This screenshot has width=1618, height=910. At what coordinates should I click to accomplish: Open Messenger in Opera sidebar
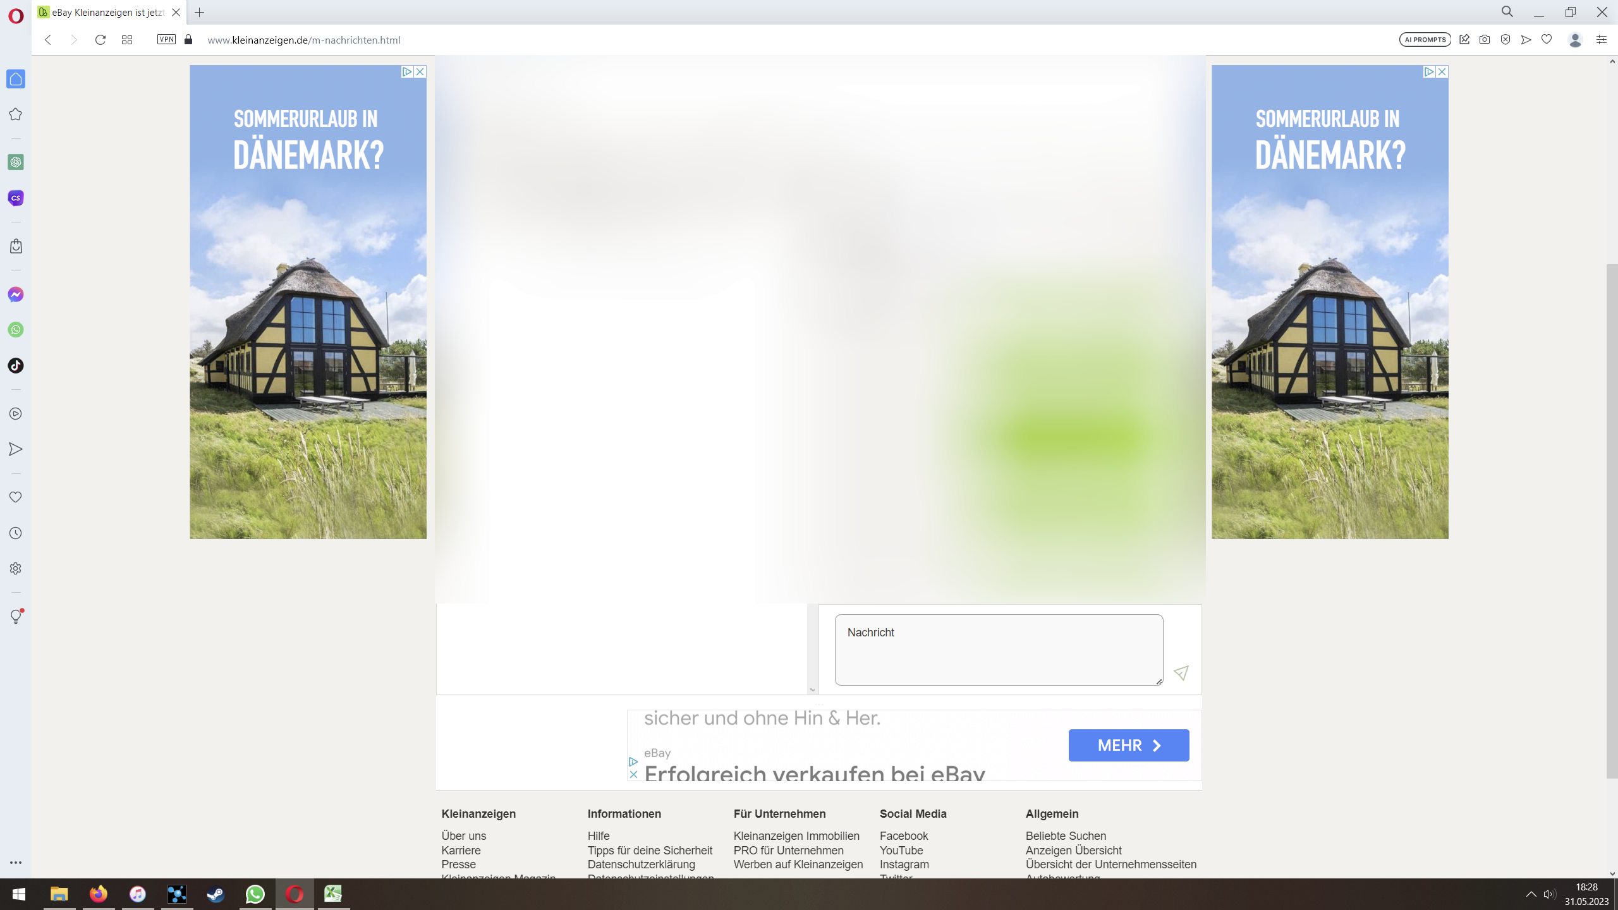pos(16,294)
